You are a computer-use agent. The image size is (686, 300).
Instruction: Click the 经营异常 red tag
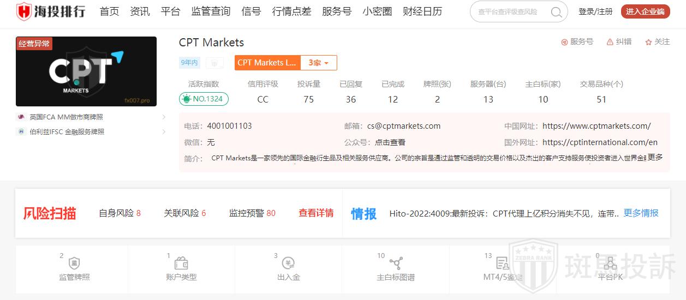pyautogui.click(x=34, y=44)
